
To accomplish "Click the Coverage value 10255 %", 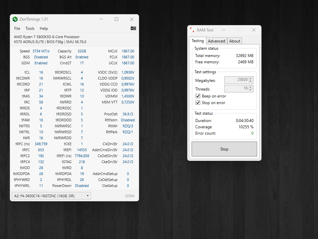I will pos(246,127).
